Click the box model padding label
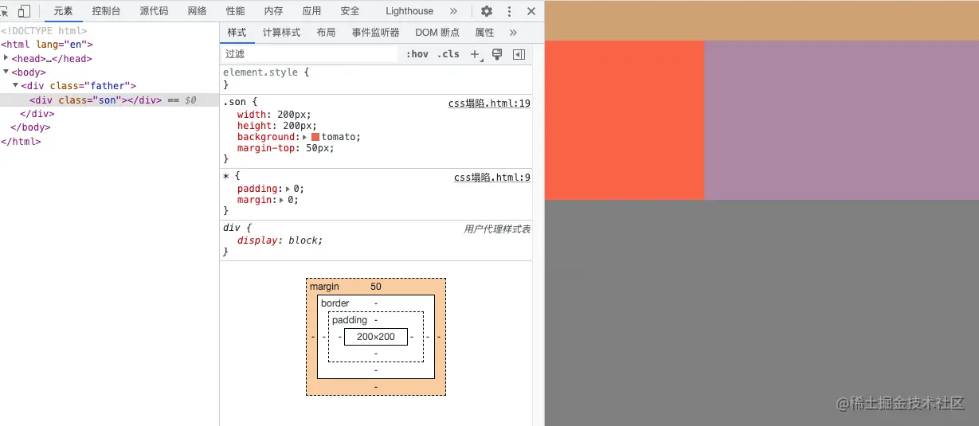Image resolution: width=979 pixels, height=426 pixels. coord(350,320)
